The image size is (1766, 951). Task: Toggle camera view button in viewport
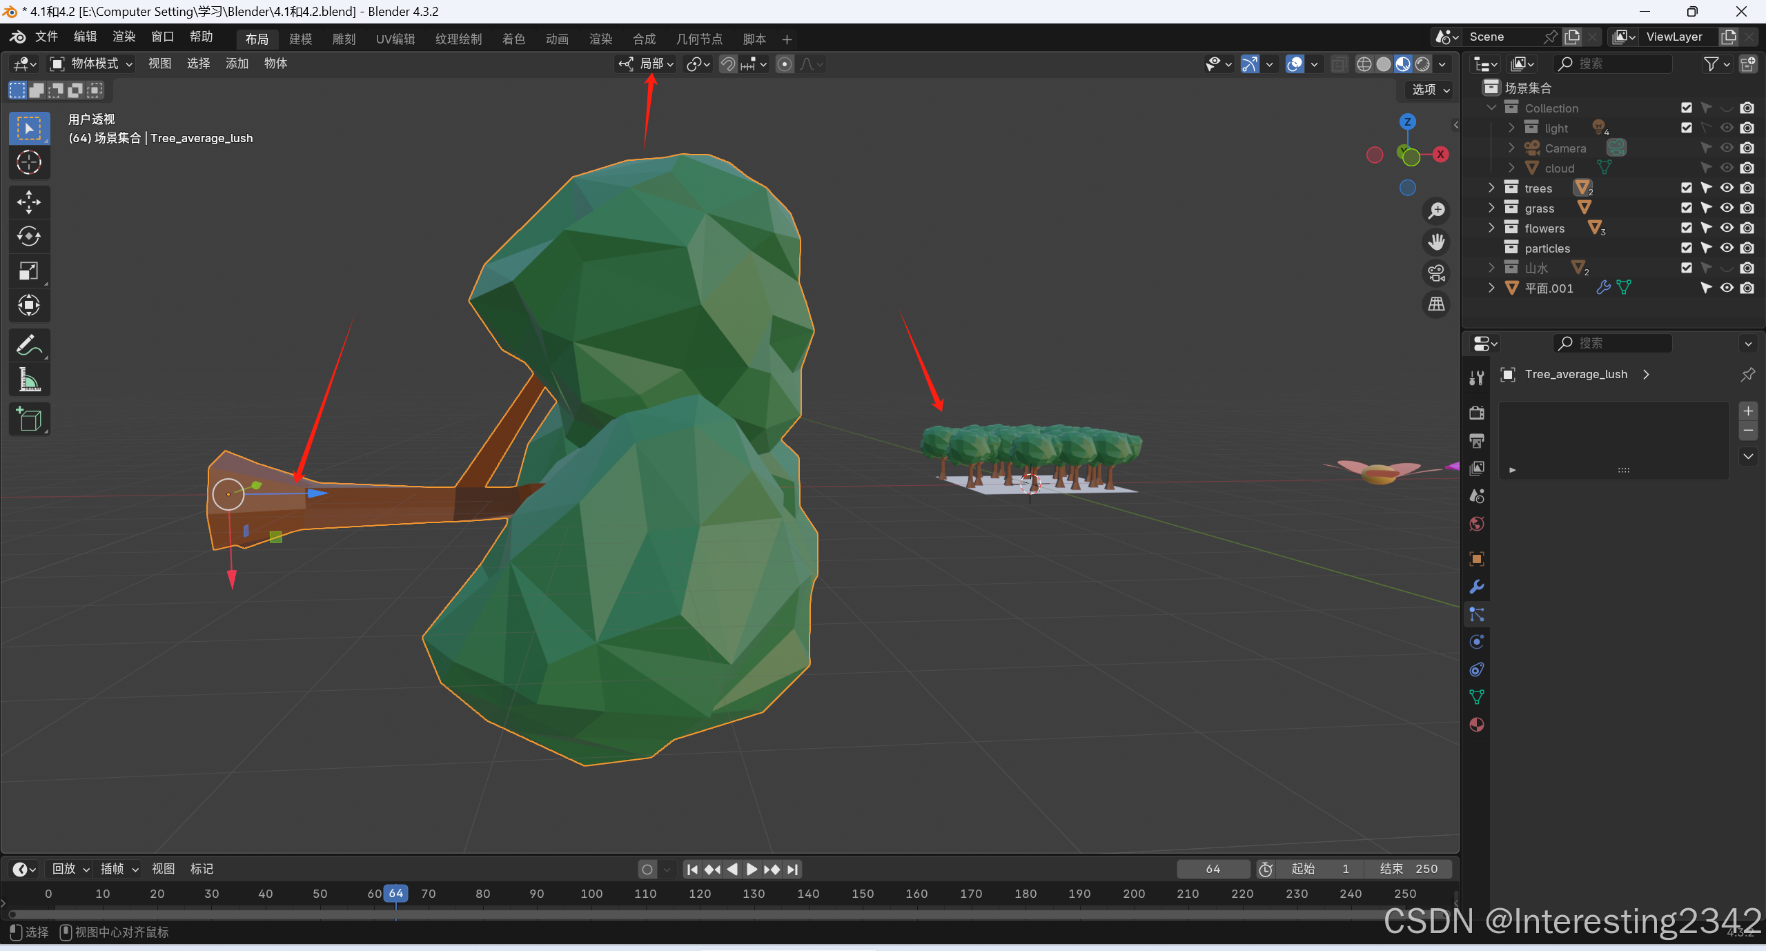click(1436, 273)
